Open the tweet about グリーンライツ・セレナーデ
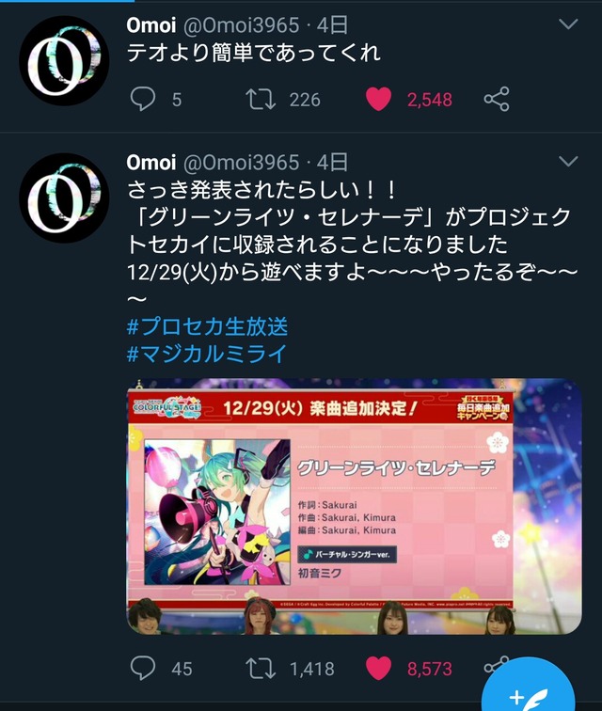The width and height of the screenshot is (602, 711). 352,244
